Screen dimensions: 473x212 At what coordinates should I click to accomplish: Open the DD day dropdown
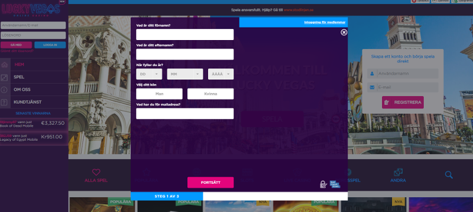[x=149, y=74]
